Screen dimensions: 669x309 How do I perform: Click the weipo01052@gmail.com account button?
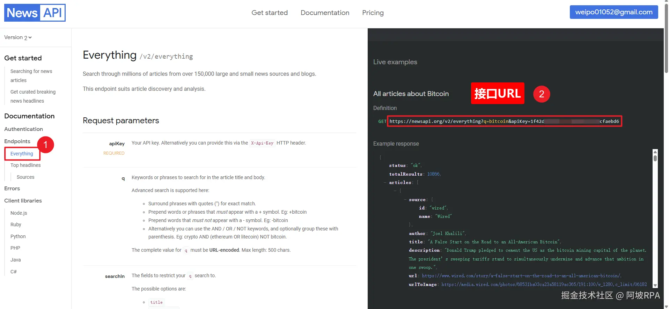[x=613, y=12]
